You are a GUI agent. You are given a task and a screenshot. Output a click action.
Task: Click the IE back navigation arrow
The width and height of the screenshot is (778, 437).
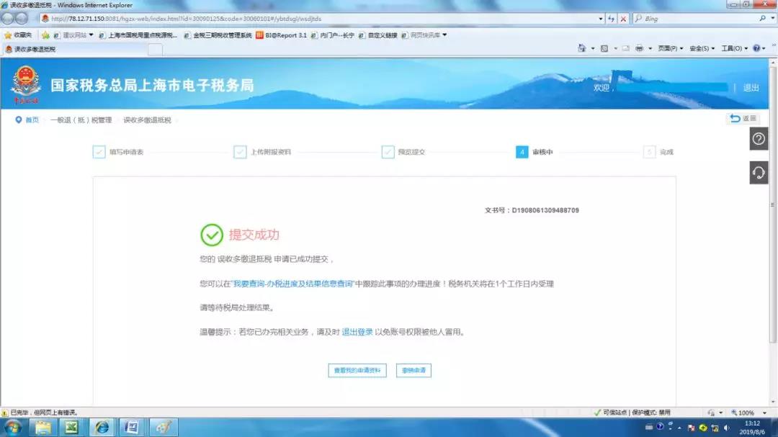coord(8,19)
